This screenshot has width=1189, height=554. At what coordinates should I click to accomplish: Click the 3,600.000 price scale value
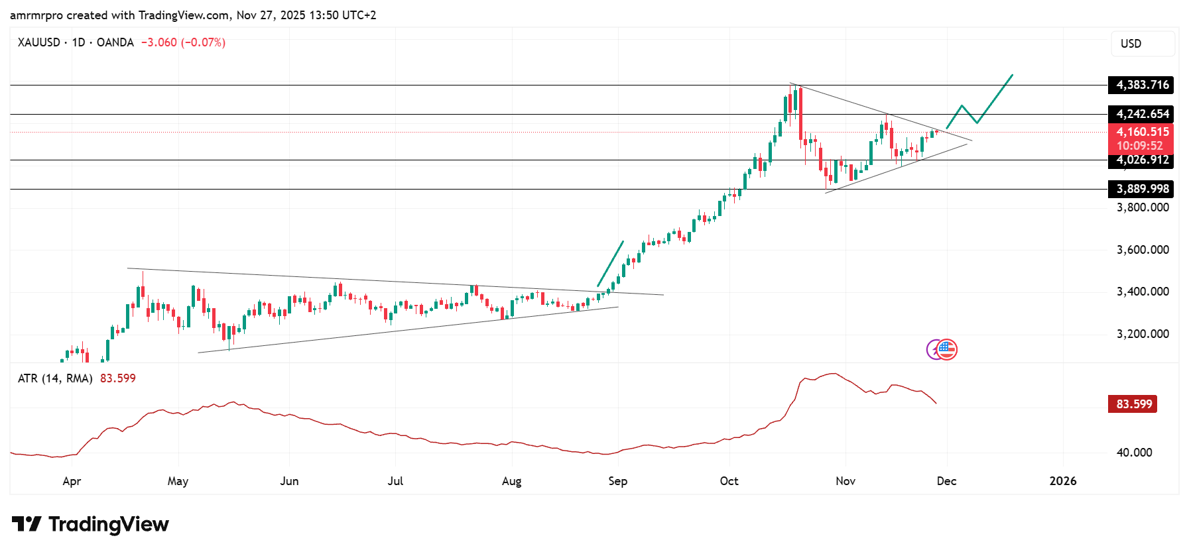pyautogui.click(x=1142, y=250)
